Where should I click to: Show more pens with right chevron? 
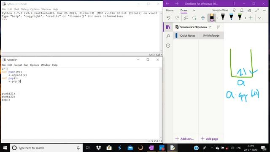tap(245, 18)
